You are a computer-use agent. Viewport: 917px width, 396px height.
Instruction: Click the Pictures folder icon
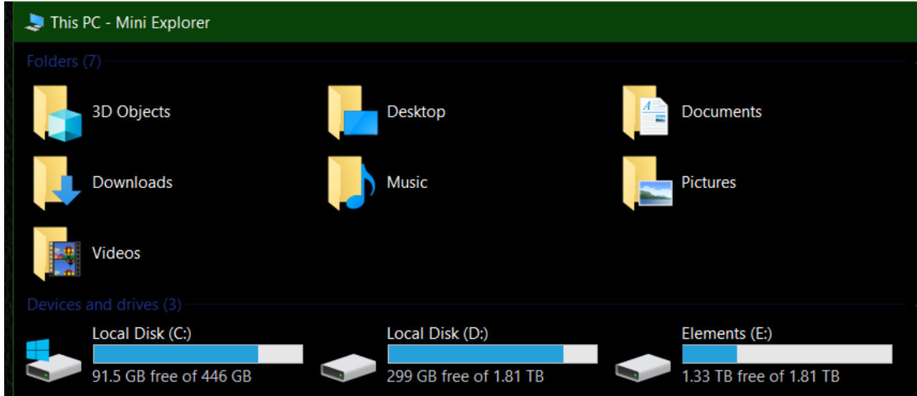click(x=647, y=183)
